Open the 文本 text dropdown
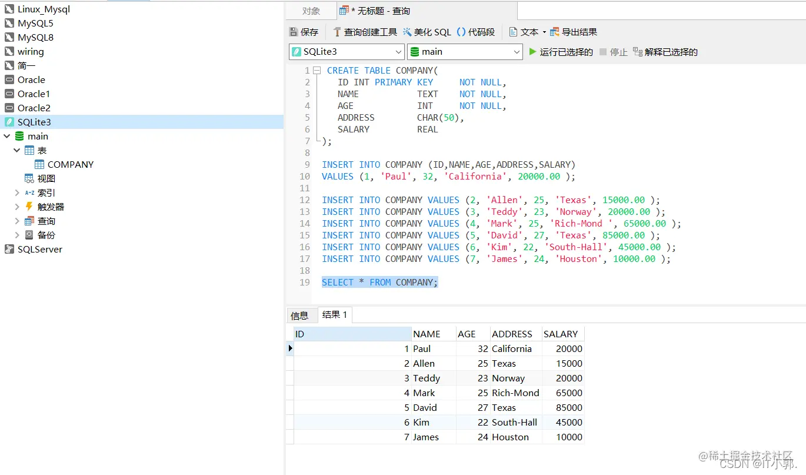806x475 pixels. (528, 32)
